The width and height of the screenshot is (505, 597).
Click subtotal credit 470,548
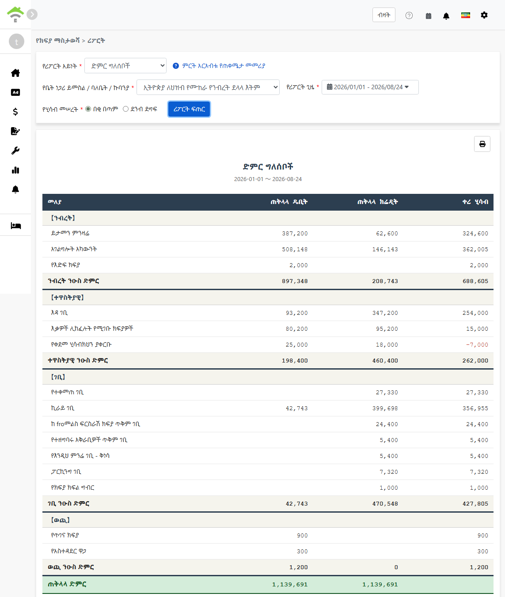click(x=385, y=504)
